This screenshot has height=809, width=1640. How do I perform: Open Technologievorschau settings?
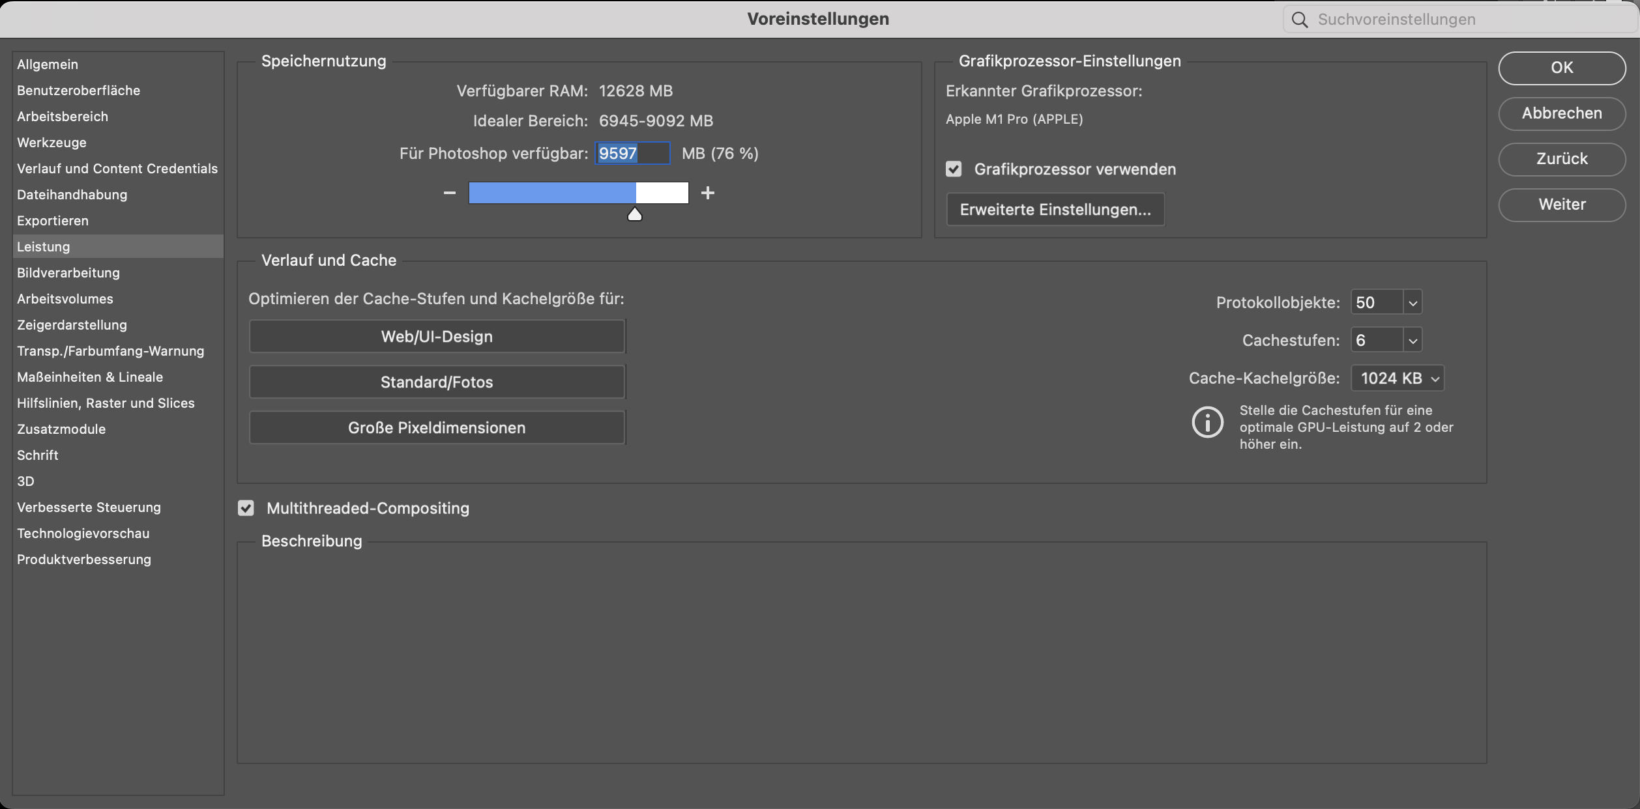118,533
